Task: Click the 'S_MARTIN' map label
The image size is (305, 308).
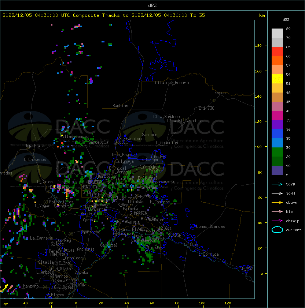Action: tap(138, 213)
